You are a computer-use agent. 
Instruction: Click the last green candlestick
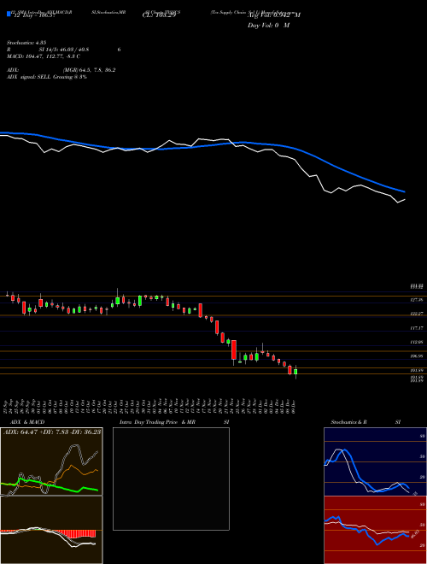295,372
